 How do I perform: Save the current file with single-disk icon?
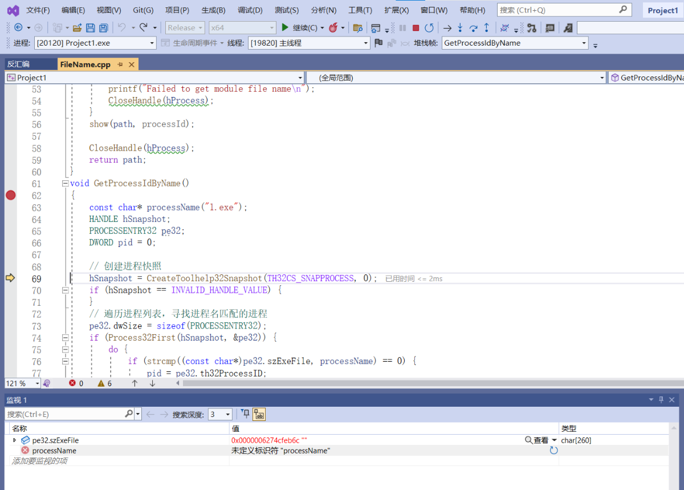tap(91, 27)
